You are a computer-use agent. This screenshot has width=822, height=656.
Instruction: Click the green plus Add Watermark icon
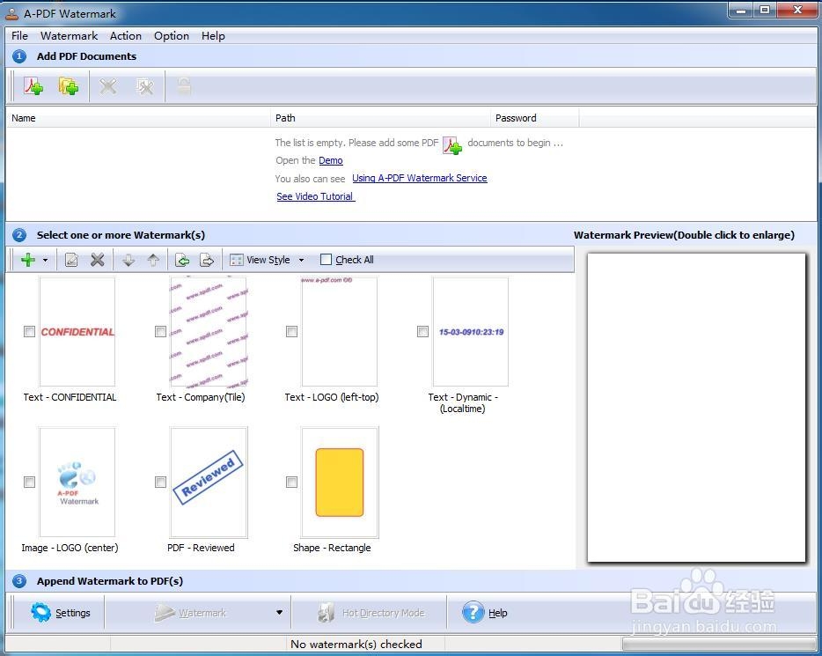point(28,260)
